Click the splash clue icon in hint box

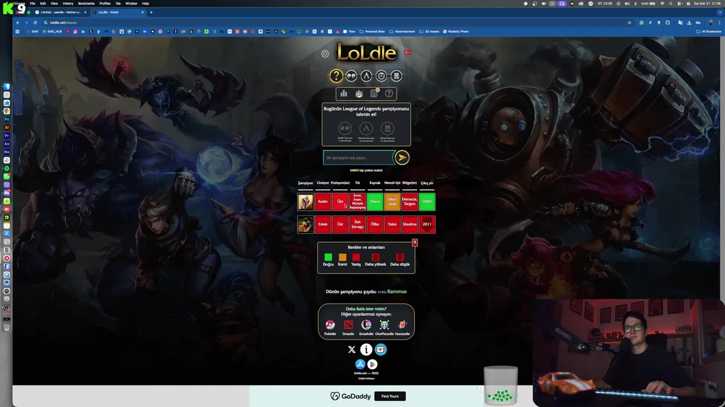(387, 129)
